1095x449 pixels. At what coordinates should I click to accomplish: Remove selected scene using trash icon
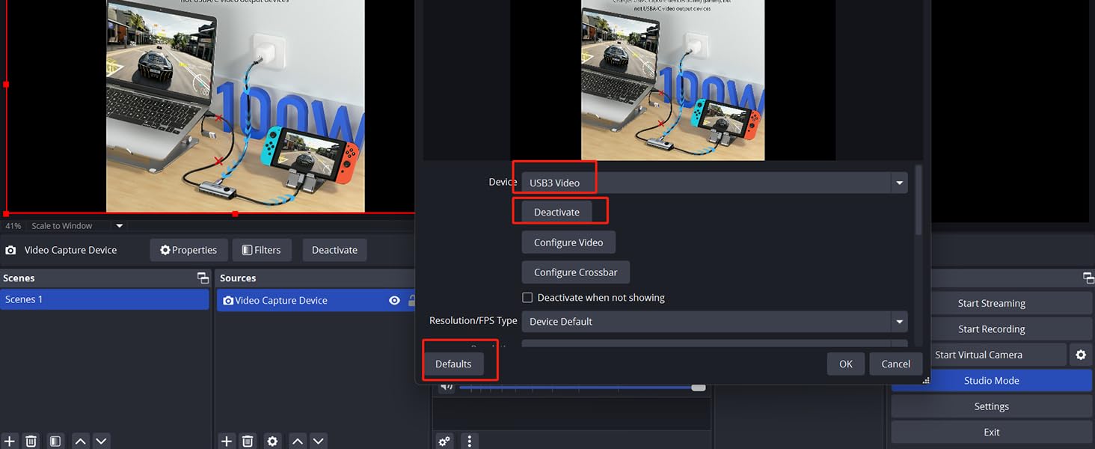pyautogui.click(x=31, y=441)
